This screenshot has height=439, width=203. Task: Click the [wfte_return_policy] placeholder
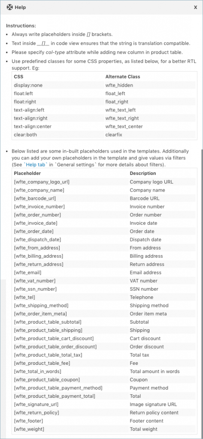(36, 412)
